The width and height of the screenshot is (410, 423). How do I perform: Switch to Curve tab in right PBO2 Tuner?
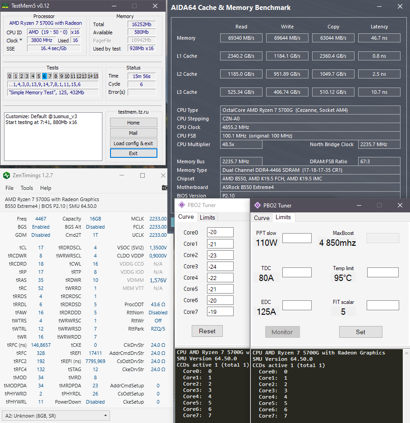coord(262,218)
